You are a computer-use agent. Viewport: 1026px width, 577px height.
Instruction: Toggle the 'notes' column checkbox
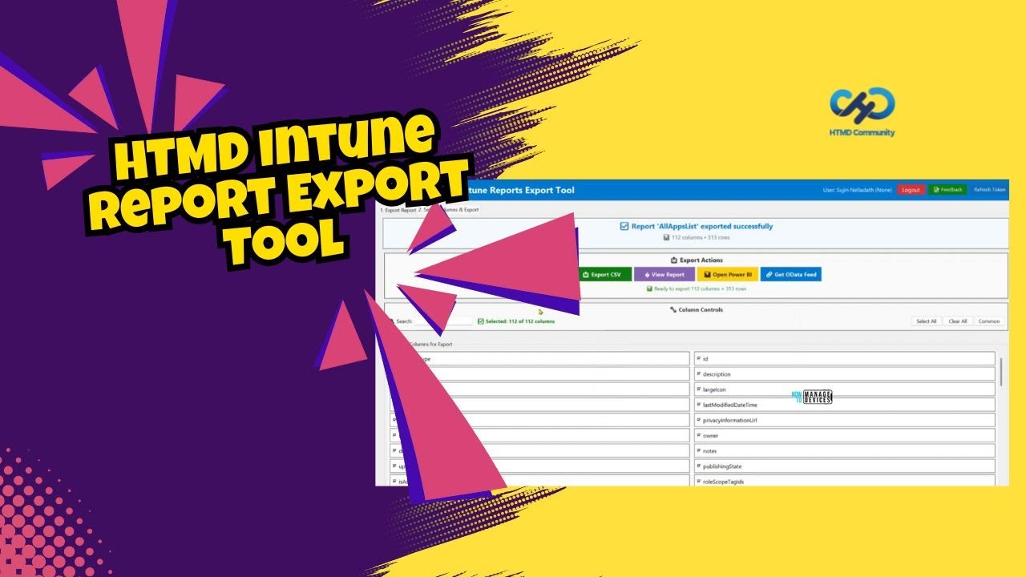click(699, 451)
